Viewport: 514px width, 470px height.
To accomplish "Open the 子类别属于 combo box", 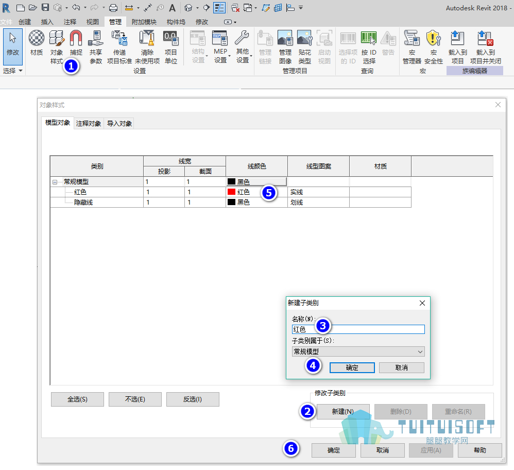I will click(x=358, y=351).
